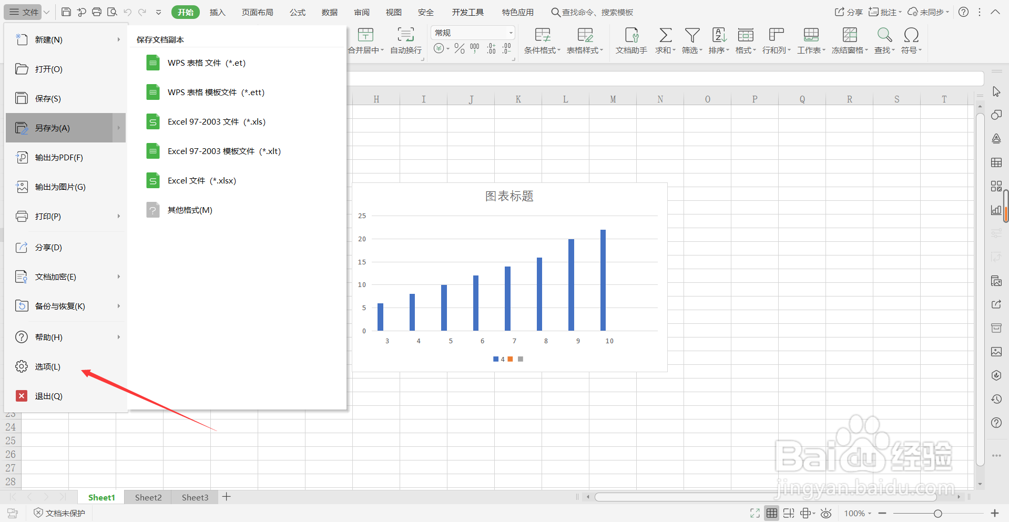This screenshot has height=522, width=1009.
Task: Click the sum (求和) sigma icon
Action: [665, 35]
